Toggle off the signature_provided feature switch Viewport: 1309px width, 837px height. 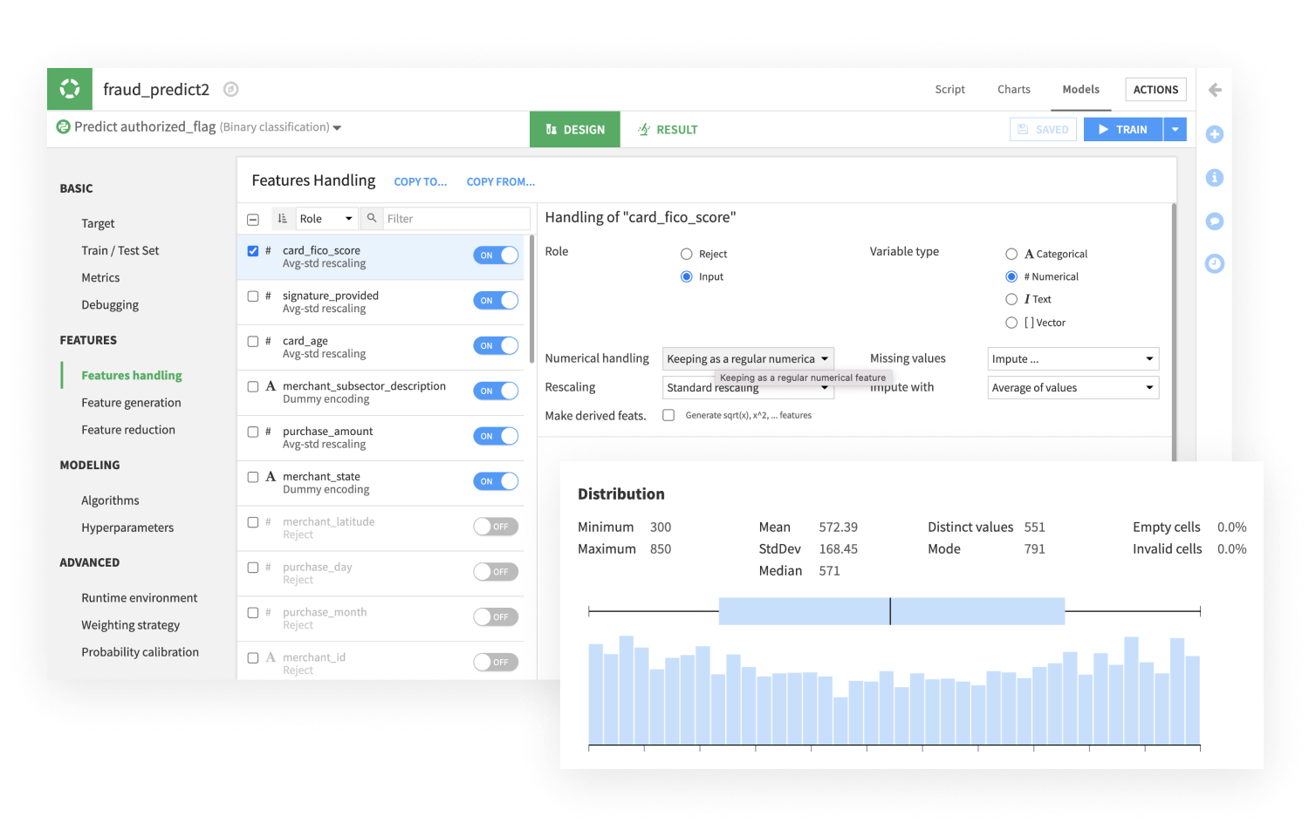point(496,301)
